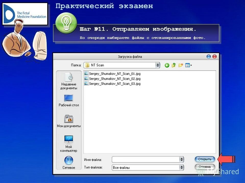The height and width of the screenshot is (183, 245).
Task: Expand the Папка folder dropdown
Action: click(158, 65)
